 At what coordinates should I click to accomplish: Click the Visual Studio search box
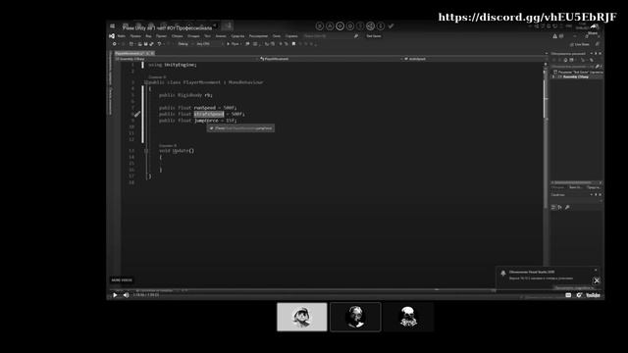click(x=331, y=36)
